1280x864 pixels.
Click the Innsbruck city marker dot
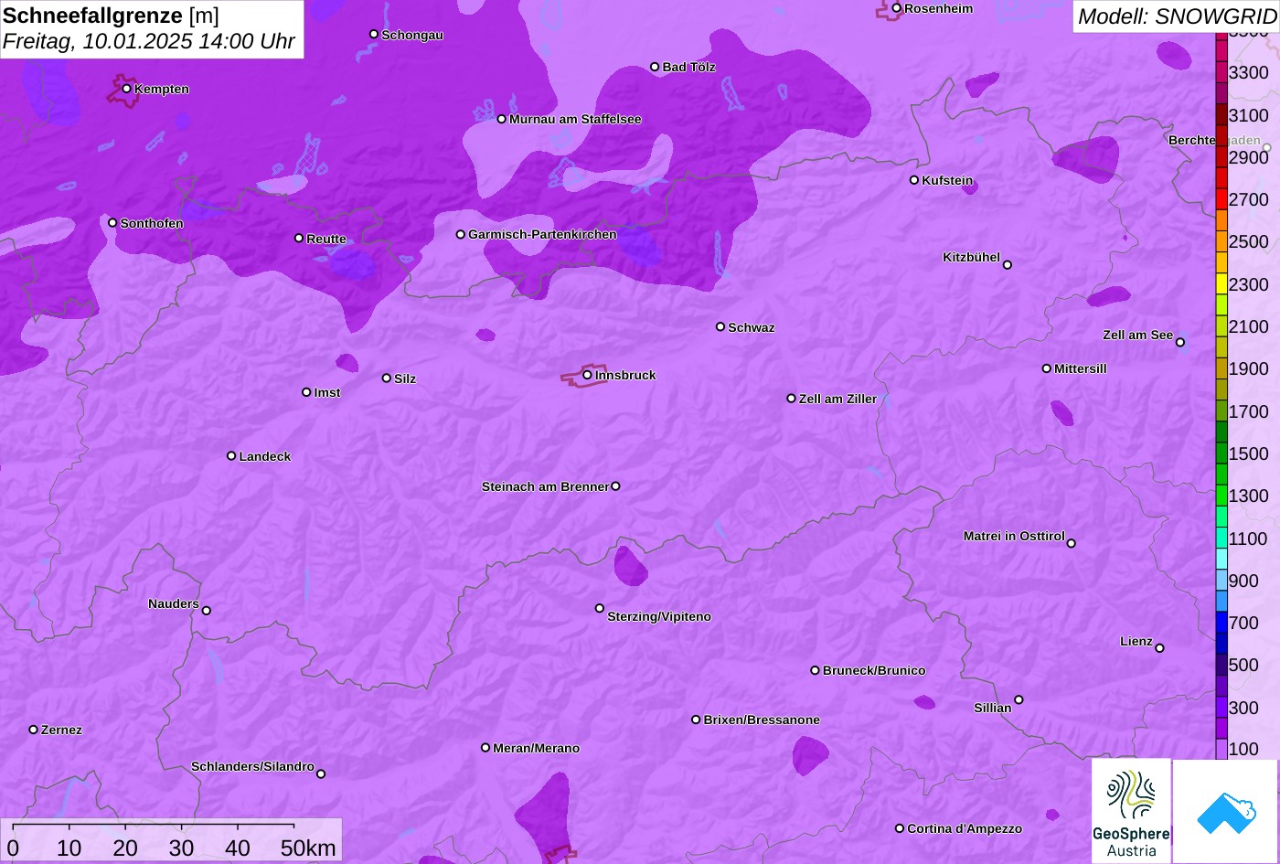[587, 375]
